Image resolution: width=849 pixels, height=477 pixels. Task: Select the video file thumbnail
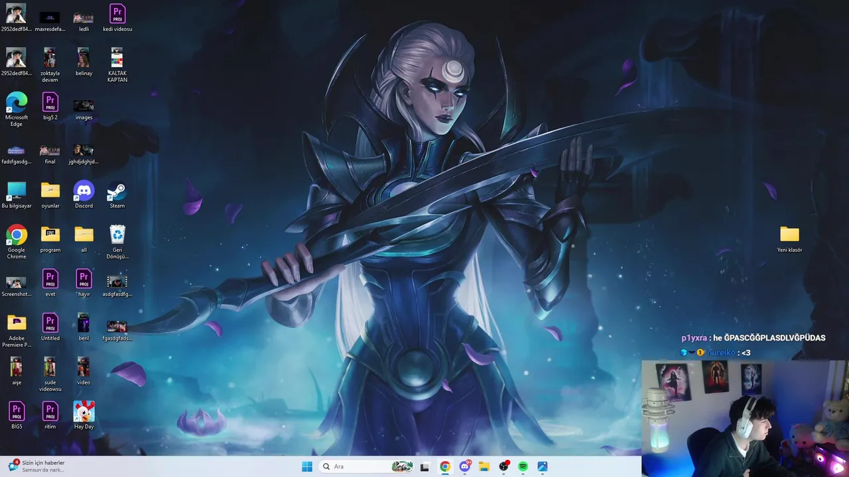84,371
